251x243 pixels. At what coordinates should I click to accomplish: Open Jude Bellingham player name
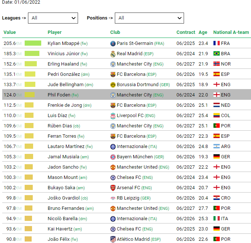[66, 85]
